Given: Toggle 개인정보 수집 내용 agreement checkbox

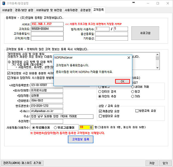Looking at the screenshot, I should coord(9,73).
